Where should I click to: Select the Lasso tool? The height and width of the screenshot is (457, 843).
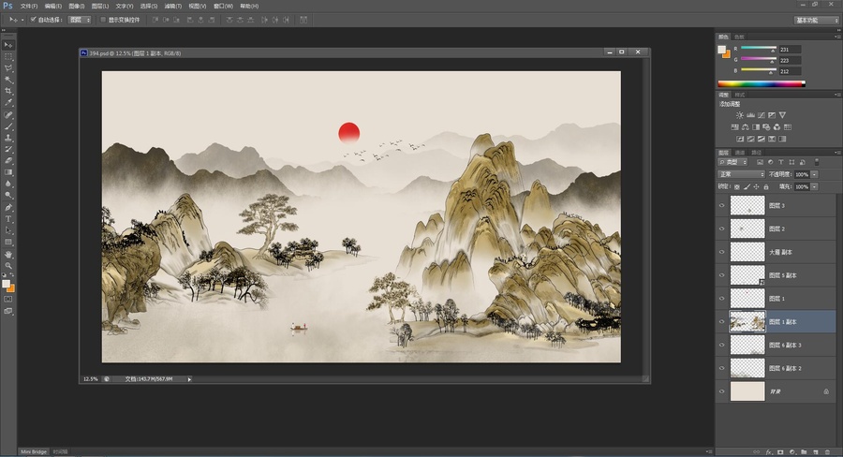(8, 68)
